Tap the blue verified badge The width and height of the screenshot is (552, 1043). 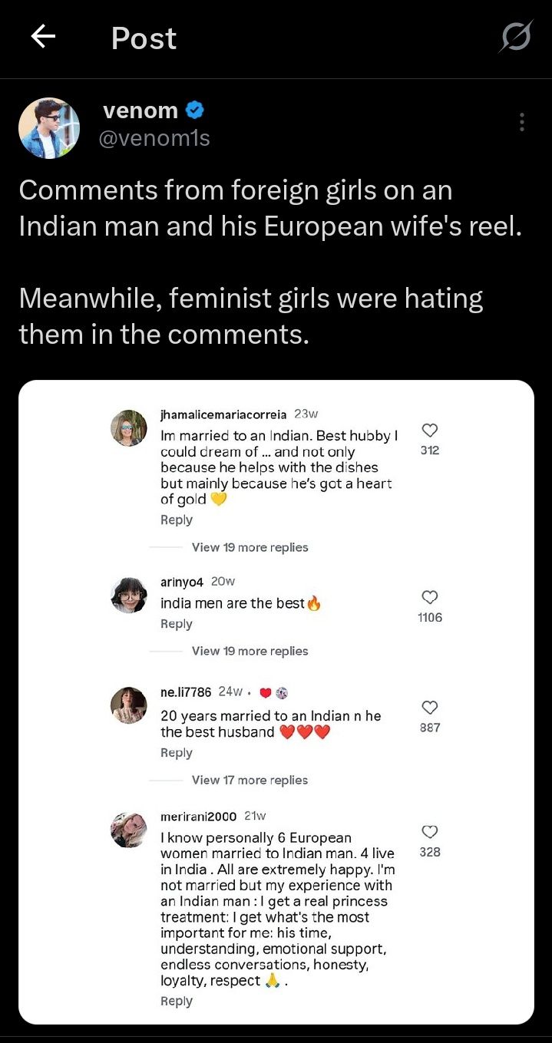195,111
